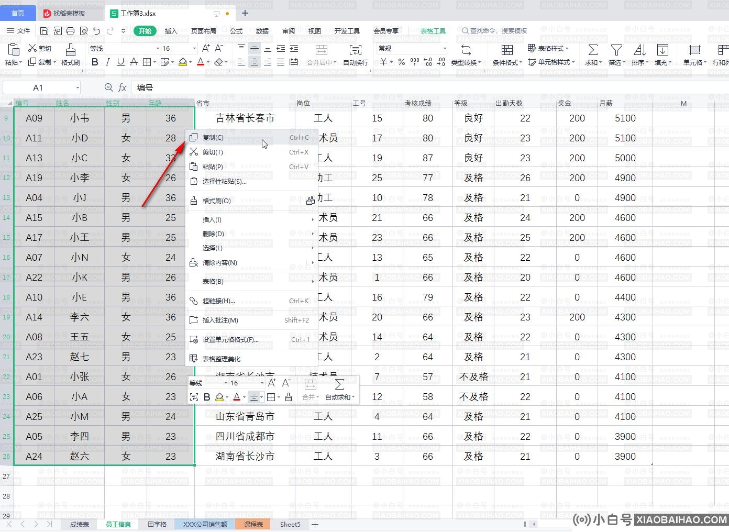This screenshot has width=729, height=532.
Task: Select Clear Contents (清除内容) in context menu
Action: pyautogui.click(x=252, y=263)
